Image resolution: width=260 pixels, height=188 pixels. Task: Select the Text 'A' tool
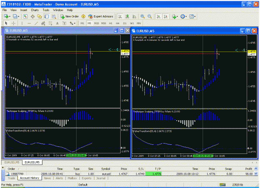(x=57, y=23)
